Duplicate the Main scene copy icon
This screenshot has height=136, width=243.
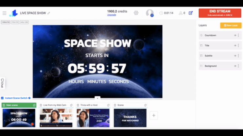(34, 105)
